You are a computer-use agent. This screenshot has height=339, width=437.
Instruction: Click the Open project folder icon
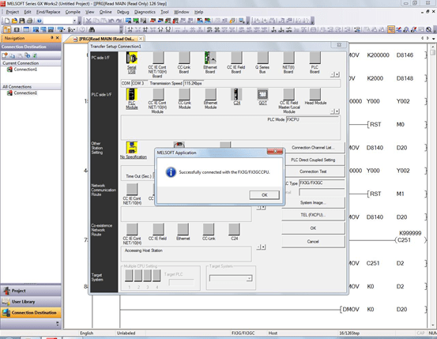14,21
